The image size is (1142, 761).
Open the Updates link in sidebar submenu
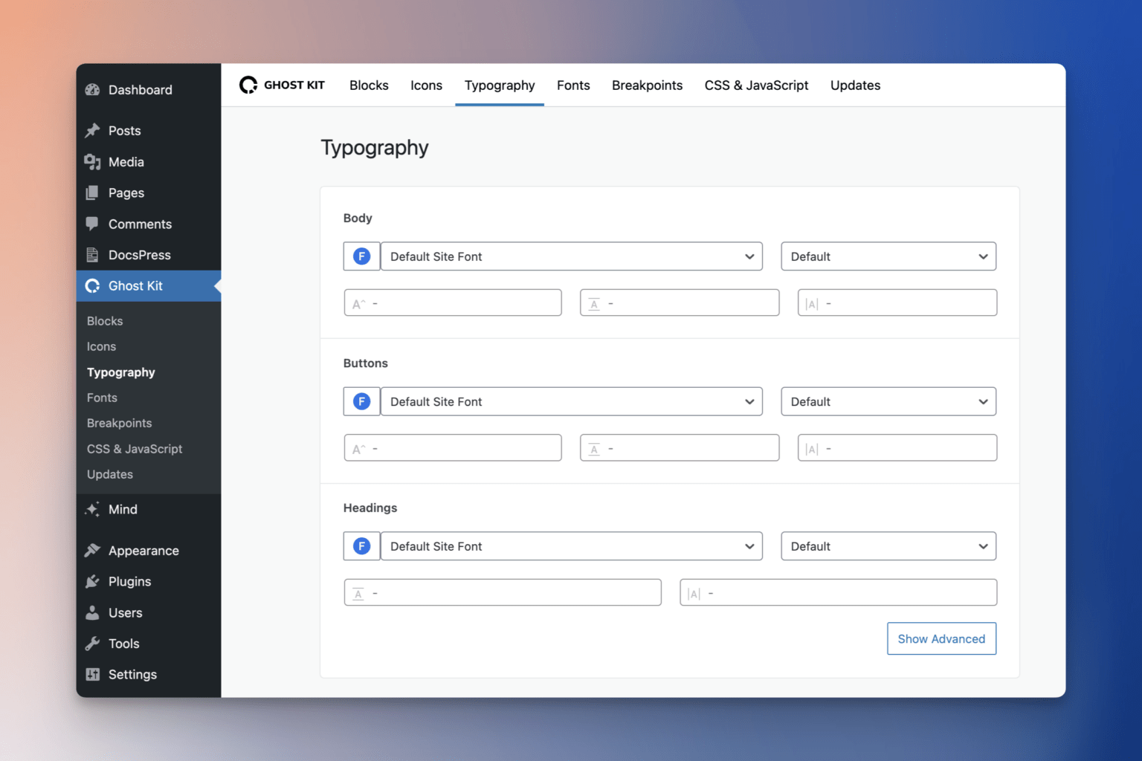(110, 474)
